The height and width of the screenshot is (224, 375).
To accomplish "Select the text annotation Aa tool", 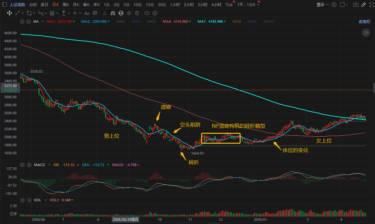I will [87, 13].
